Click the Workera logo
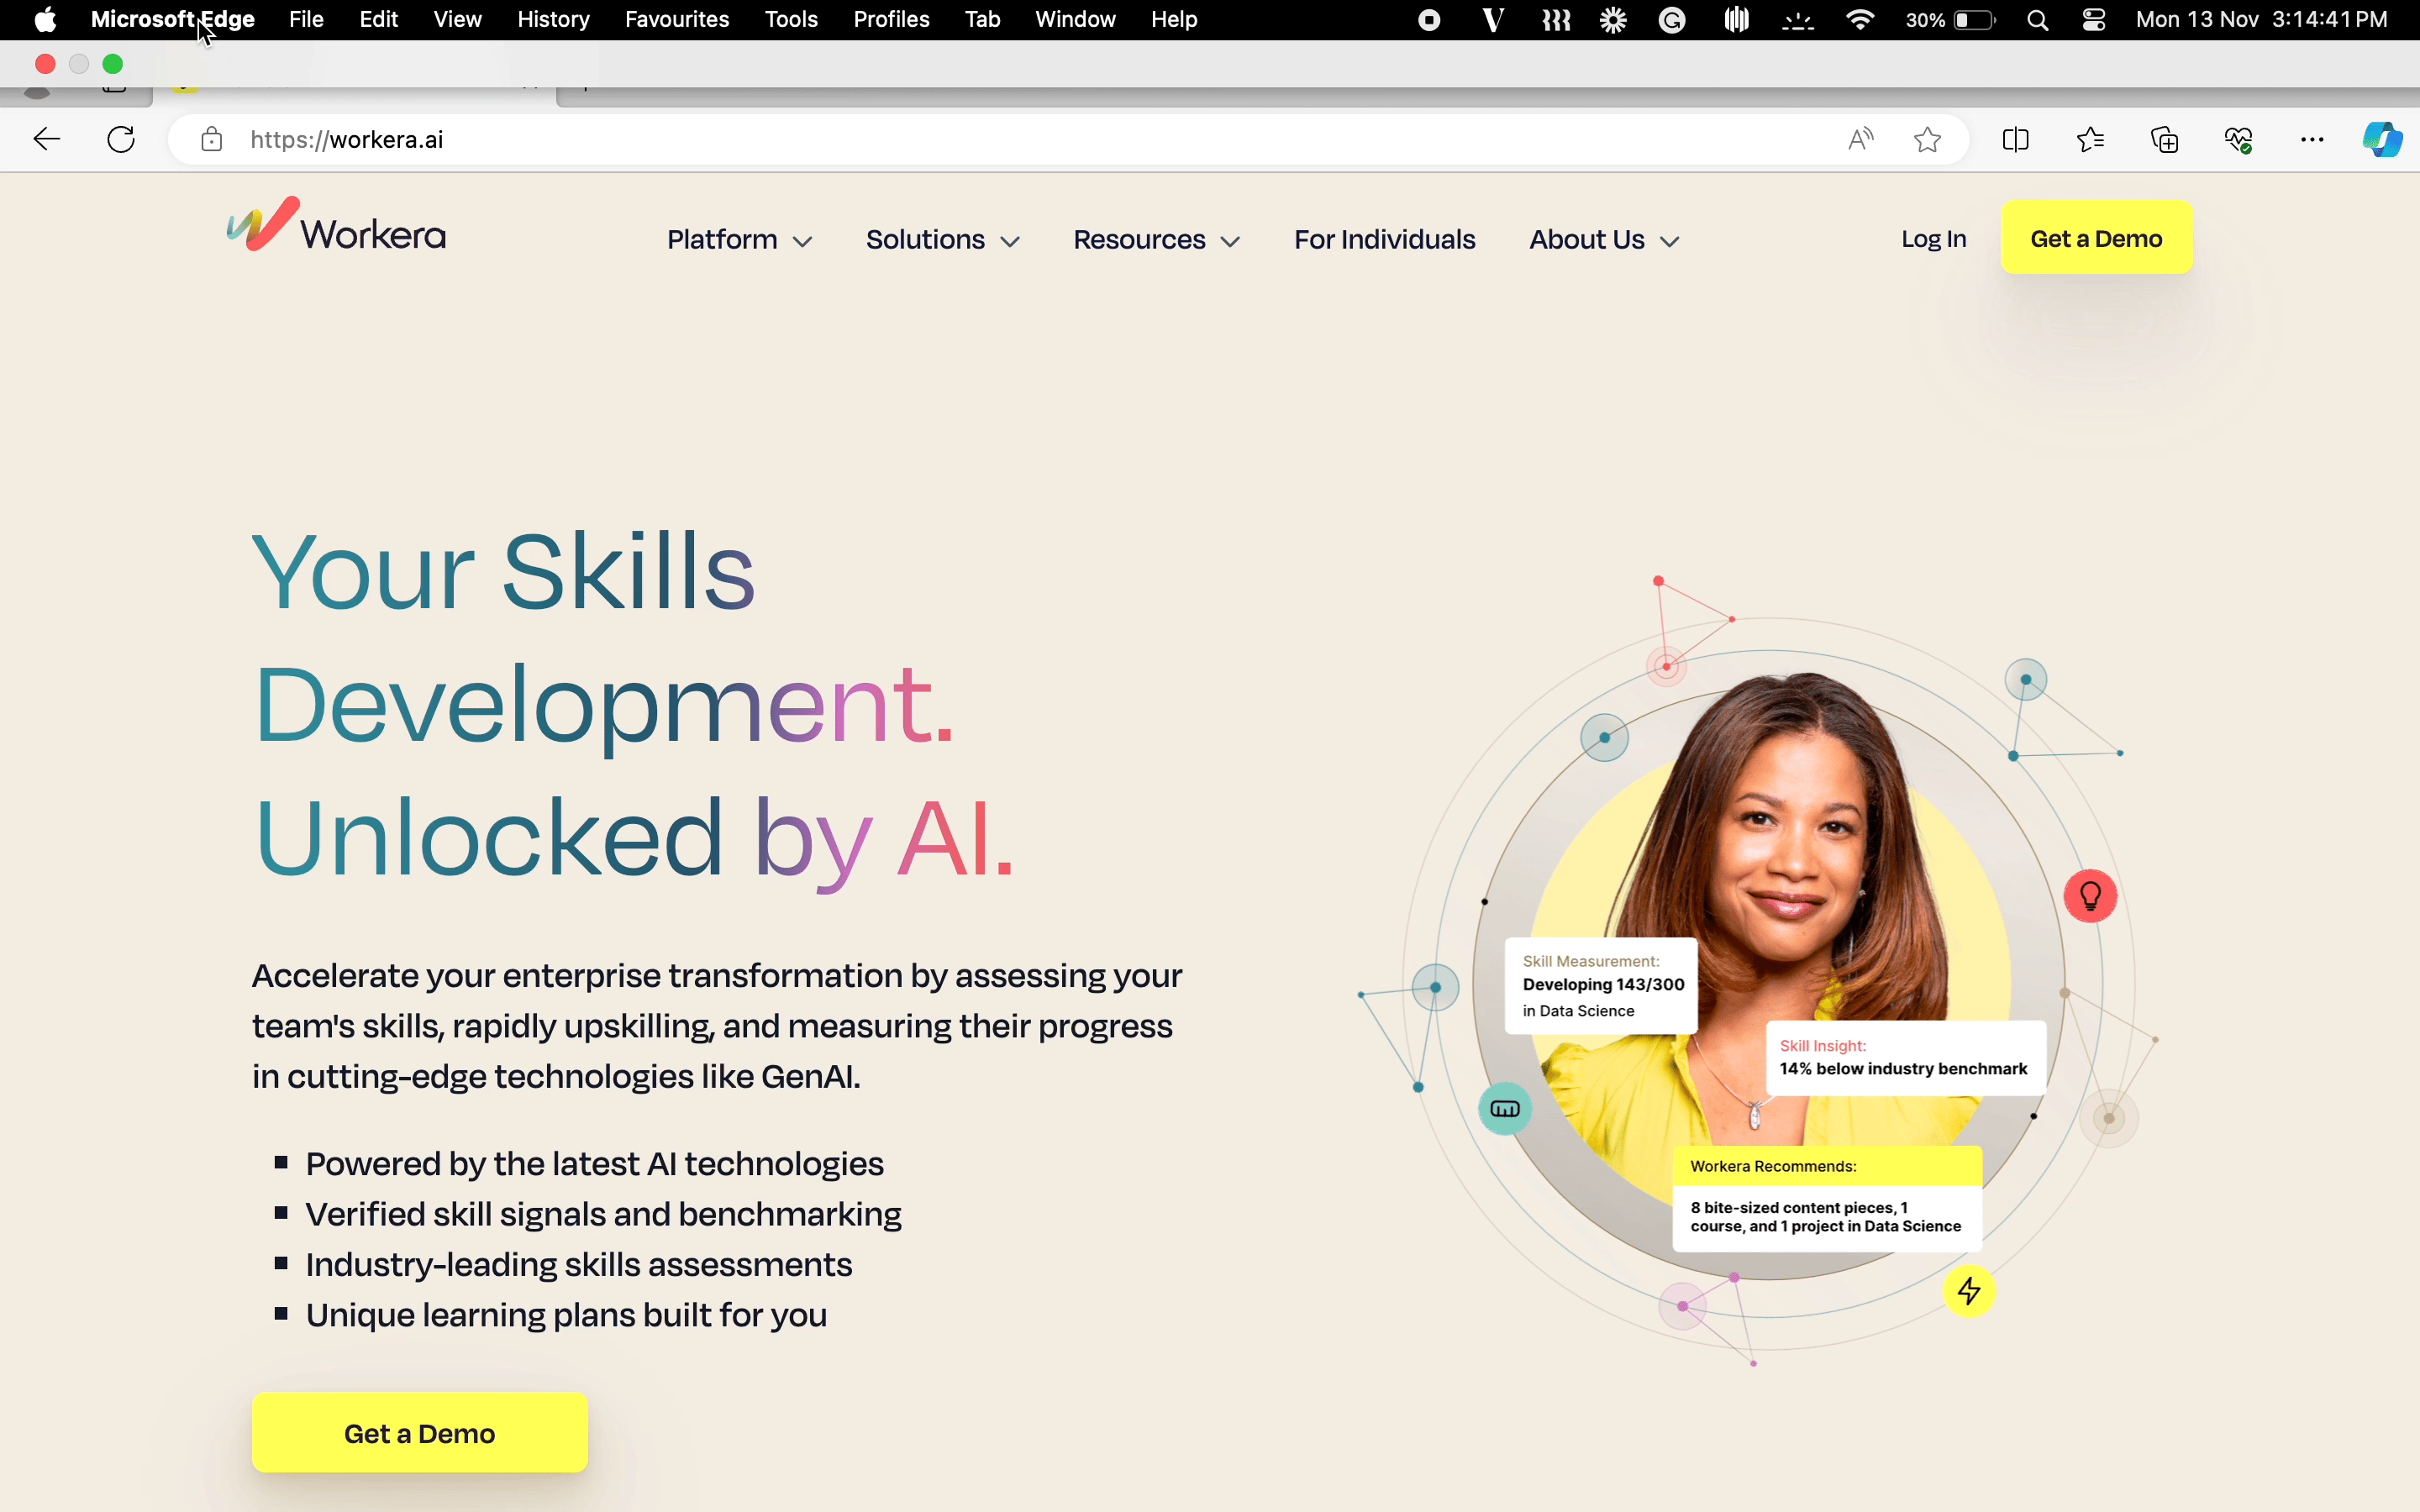The height and width of the screenshot is (1512, 2420). [336, 226]
